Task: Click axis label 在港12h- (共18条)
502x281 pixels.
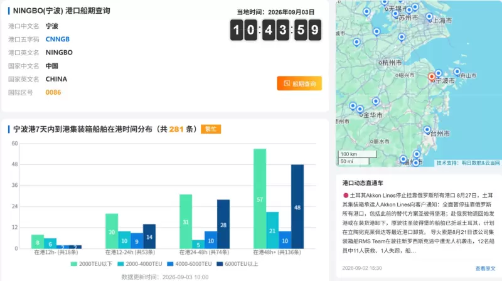Action: tap(56, 252)
